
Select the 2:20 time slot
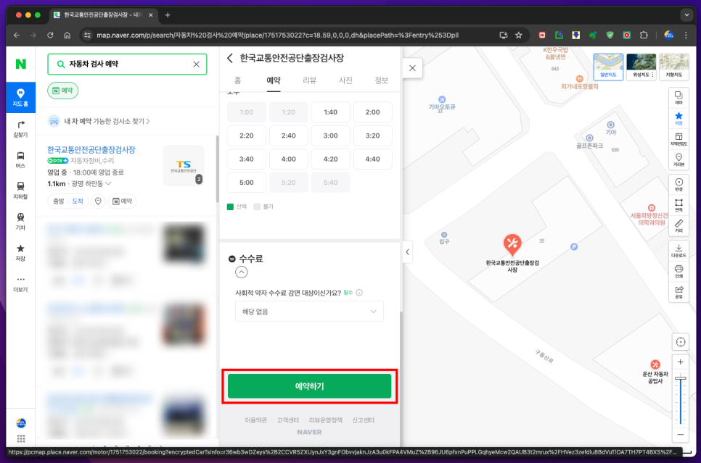click(246, 135)
